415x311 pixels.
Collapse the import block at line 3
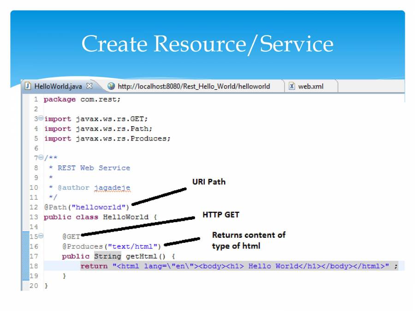click(41, 119)
